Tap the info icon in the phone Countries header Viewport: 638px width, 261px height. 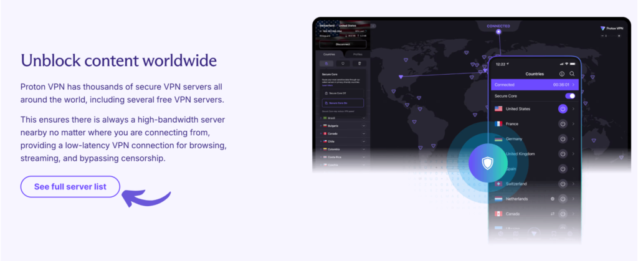coord(562,74)
